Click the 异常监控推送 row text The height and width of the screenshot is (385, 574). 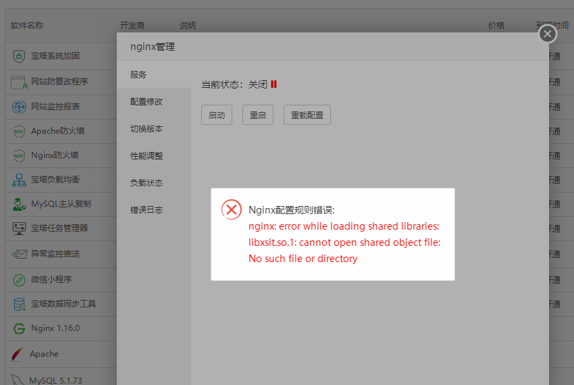(x=55, y=253)
